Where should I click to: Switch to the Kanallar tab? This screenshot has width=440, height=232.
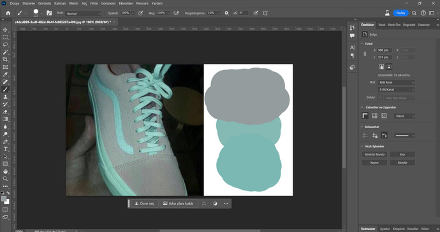point(413,229)
